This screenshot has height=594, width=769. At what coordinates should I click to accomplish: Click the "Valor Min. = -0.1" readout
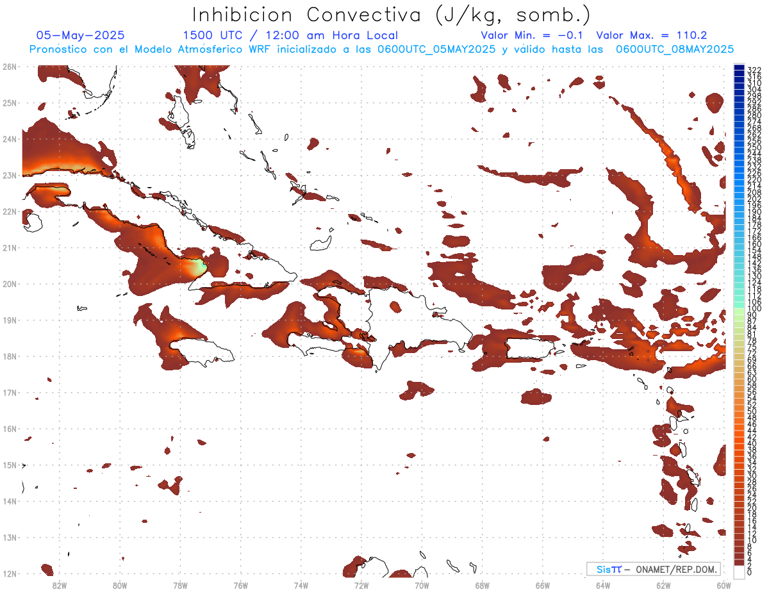point(531,36)
